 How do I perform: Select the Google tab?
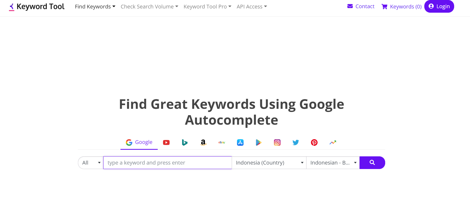(139, 143)
